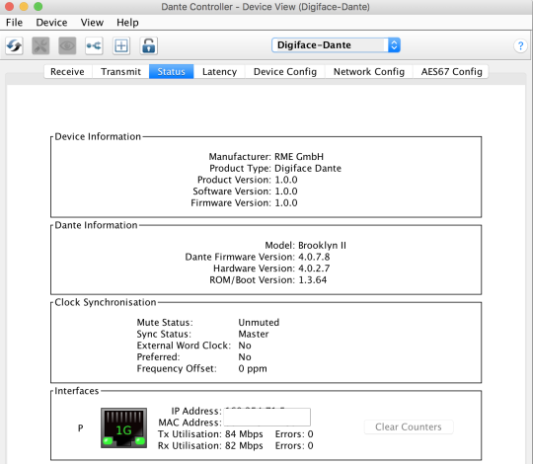Click Hardware Version value 4.0.2.7
The image size is (533, 464).
coord(314,269)
